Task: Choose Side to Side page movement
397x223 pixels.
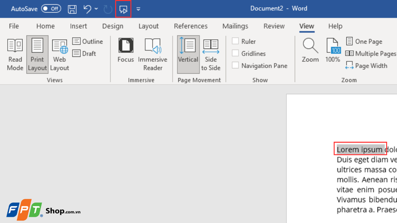Action: [210, 55]
